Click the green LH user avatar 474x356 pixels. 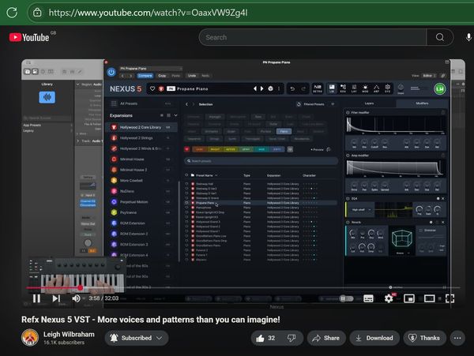[440, 89]
